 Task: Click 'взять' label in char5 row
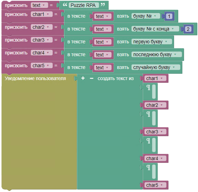pos(123,68)
